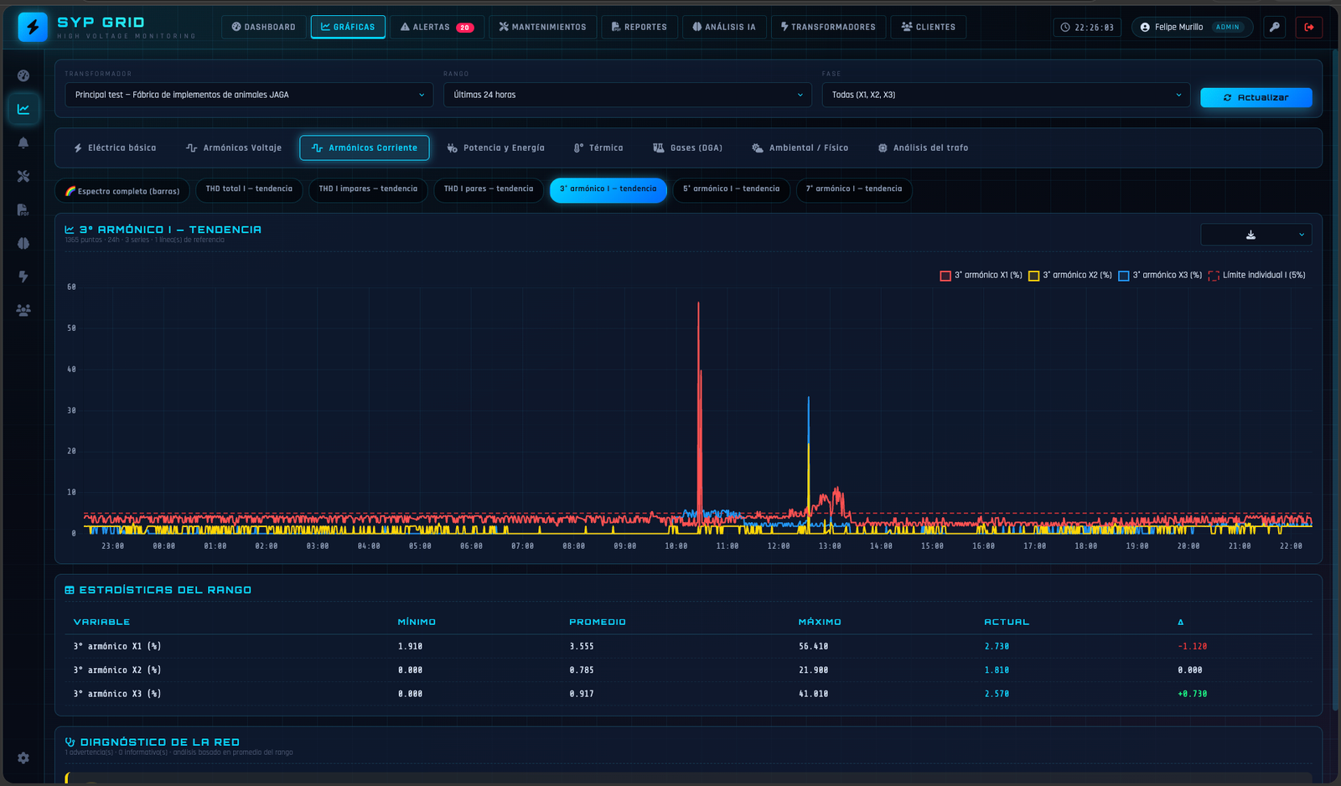This screenshot has width=1341, height=786.
Task: Click the ESTADÍSTICAS DEL RANGO heading
Action: point(165,590)
